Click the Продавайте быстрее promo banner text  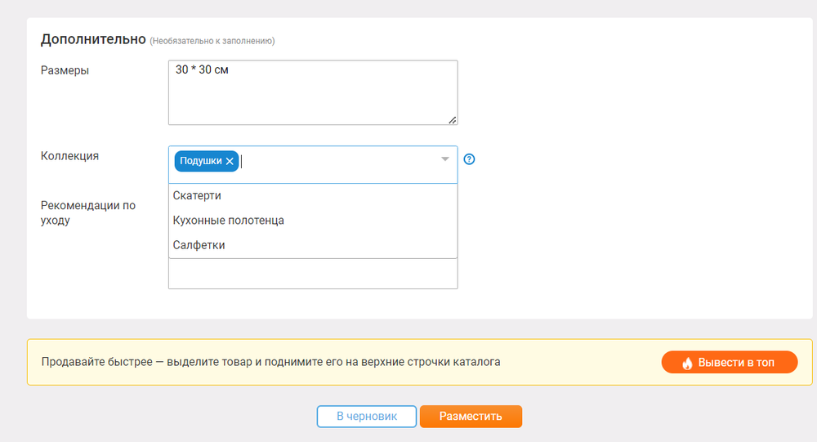(270, 361)
